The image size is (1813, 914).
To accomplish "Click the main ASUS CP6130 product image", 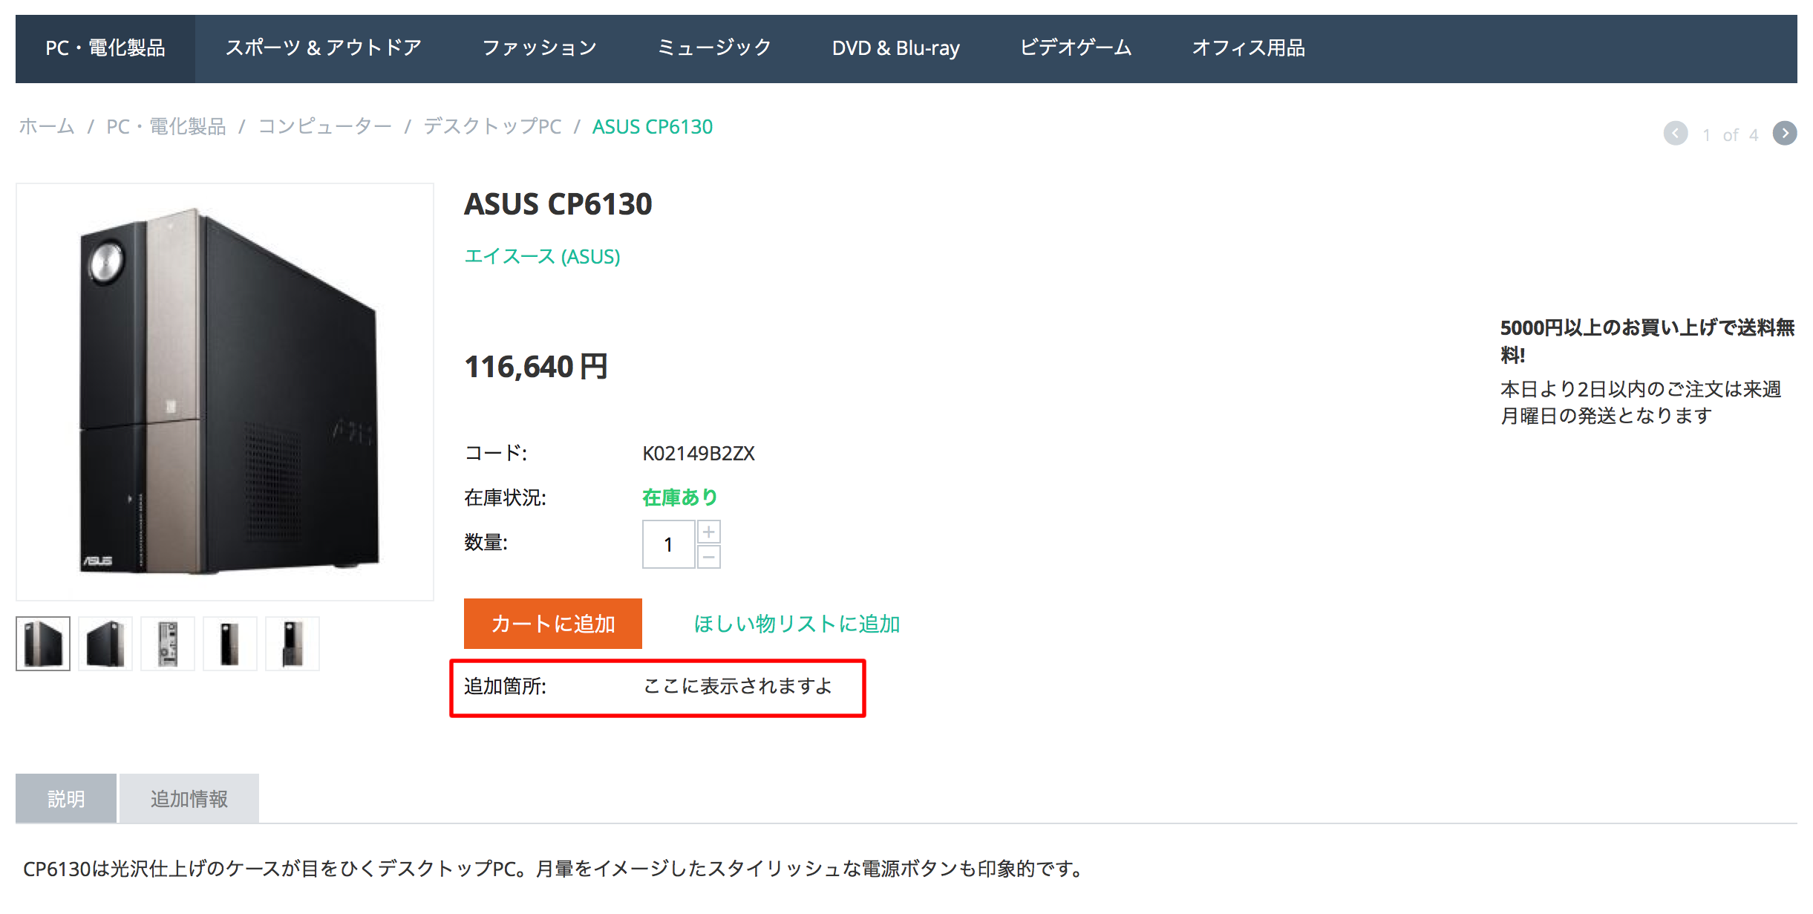I will 225,392.
